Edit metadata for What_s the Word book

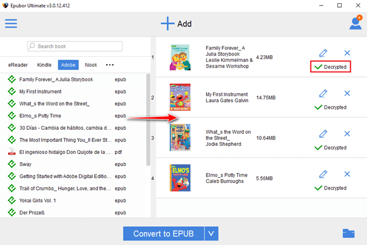click(323, 134)
